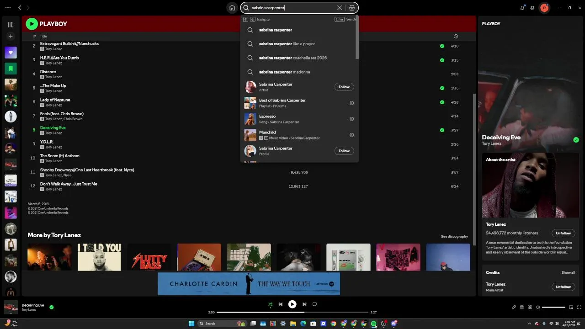Open the See discography link
The image size is (585, 329).
tap(454, 236)
